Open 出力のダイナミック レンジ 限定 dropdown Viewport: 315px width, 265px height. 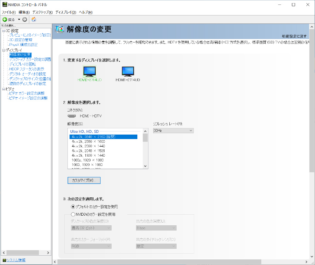(x=156, y=246)
